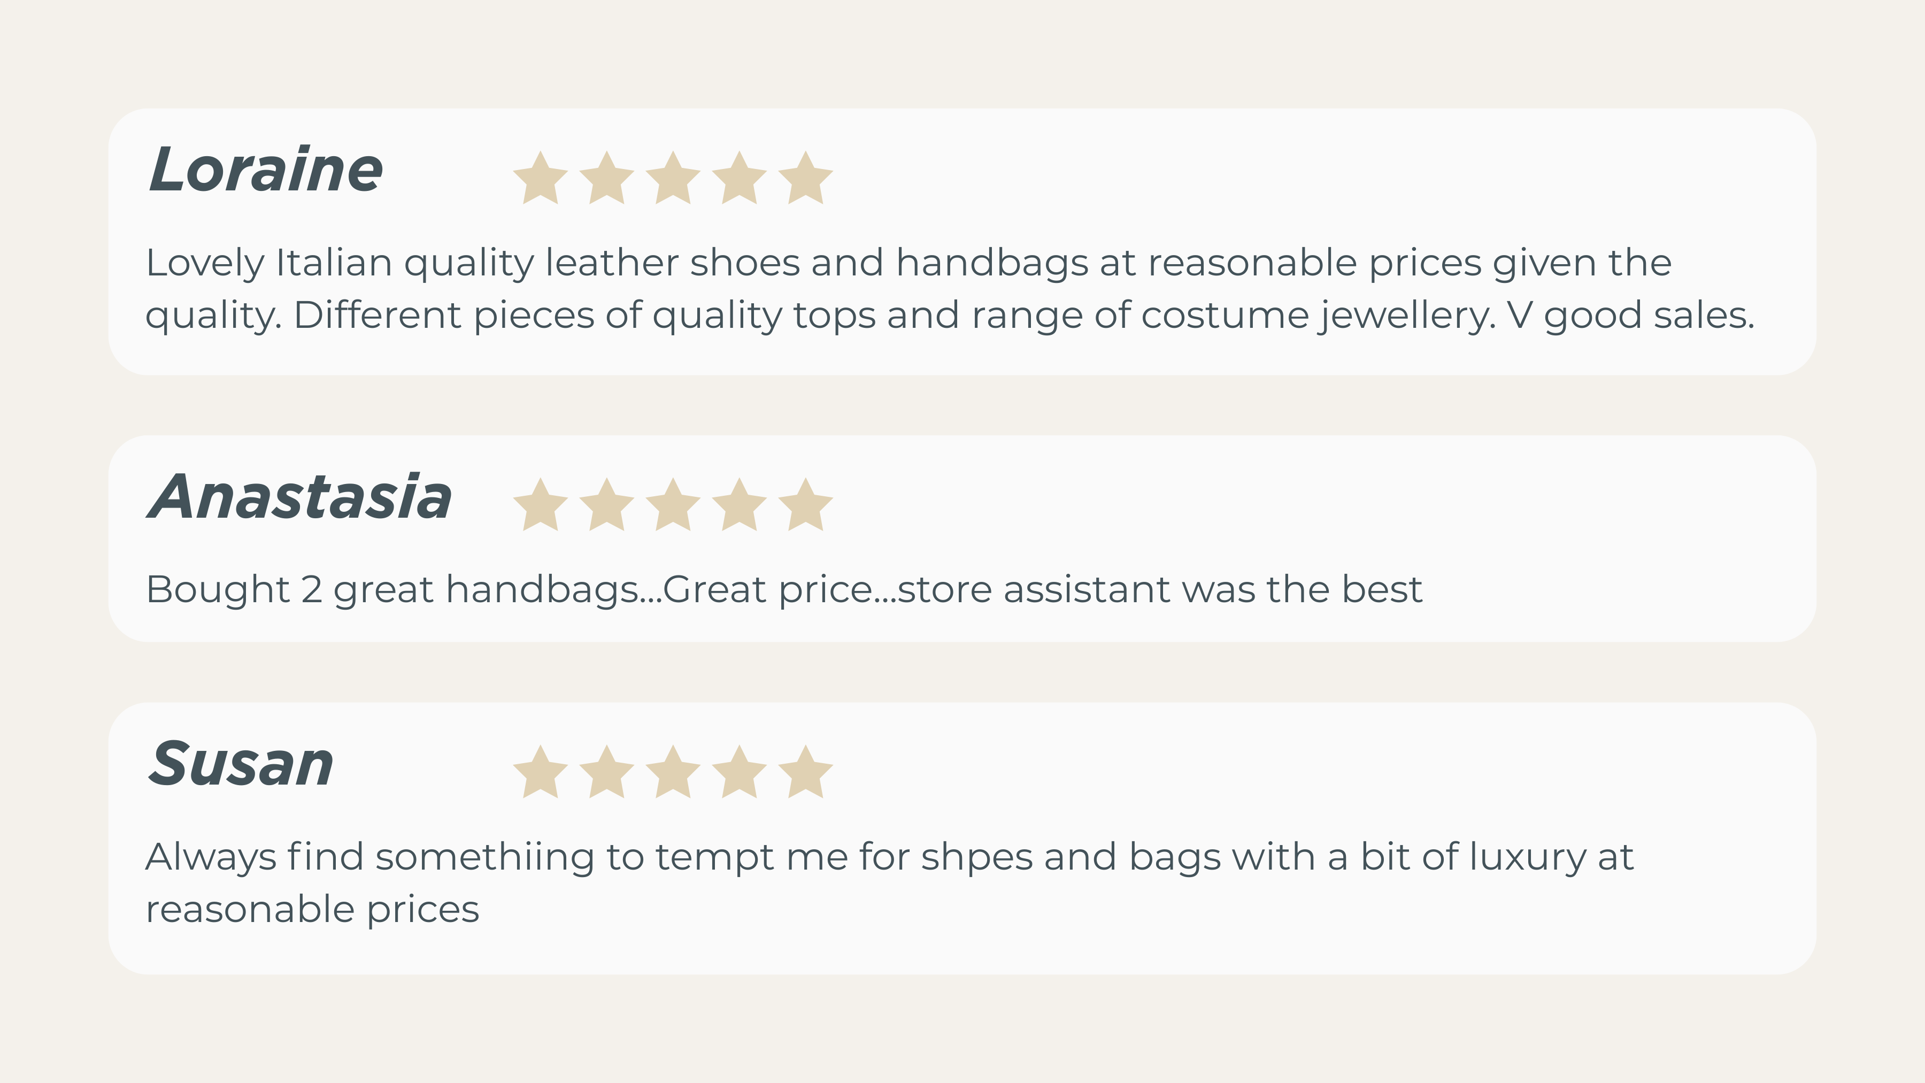Click the first star in Susan's rating
The height and width of the screenshot is (1083, 1925).
click(540, 773)
